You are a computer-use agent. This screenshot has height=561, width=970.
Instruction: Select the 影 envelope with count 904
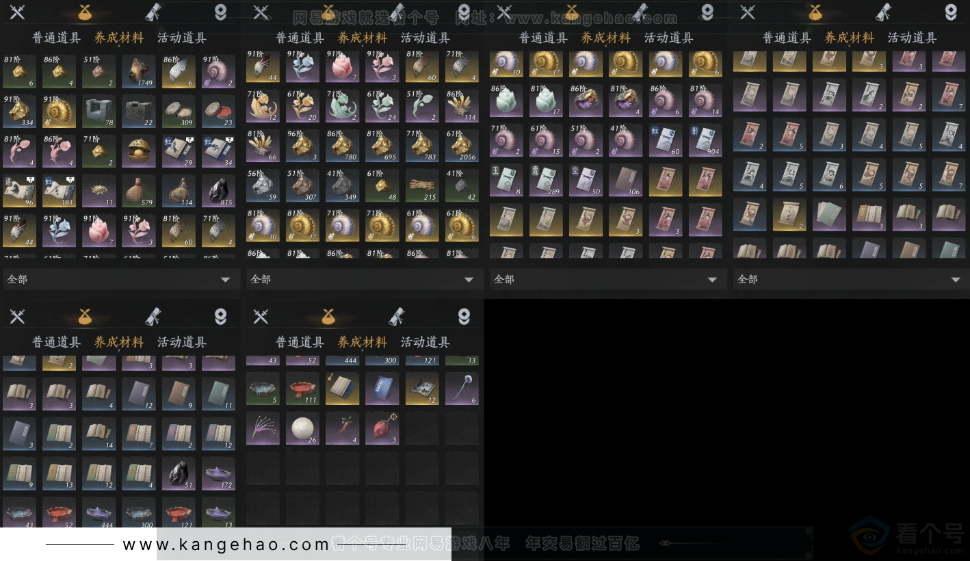click(x=705, y=140)
